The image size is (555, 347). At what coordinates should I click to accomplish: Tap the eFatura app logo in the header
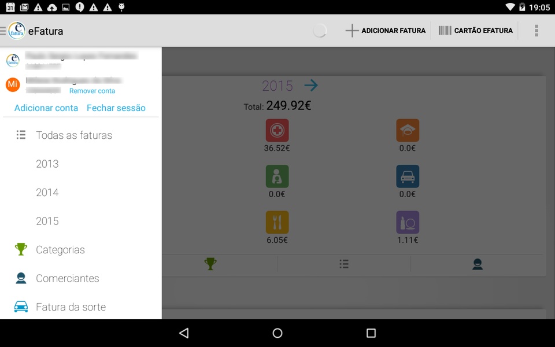(17, 31)
